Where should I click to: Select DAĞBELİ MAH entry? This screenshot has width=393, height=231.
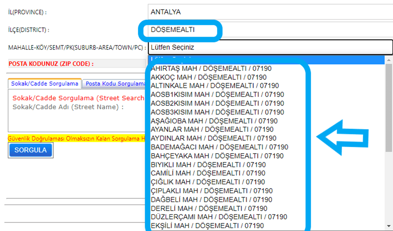(x=212, y=199)
